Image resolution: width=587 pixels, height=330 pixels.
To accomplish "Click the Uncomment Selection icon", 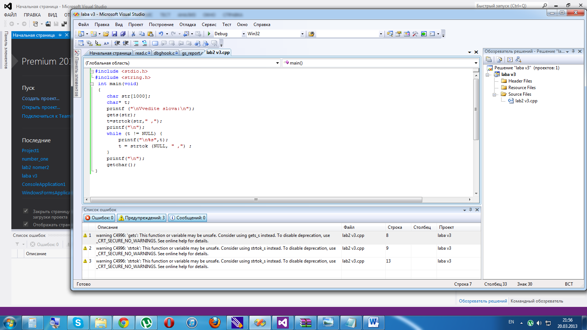I will (145, 43).
